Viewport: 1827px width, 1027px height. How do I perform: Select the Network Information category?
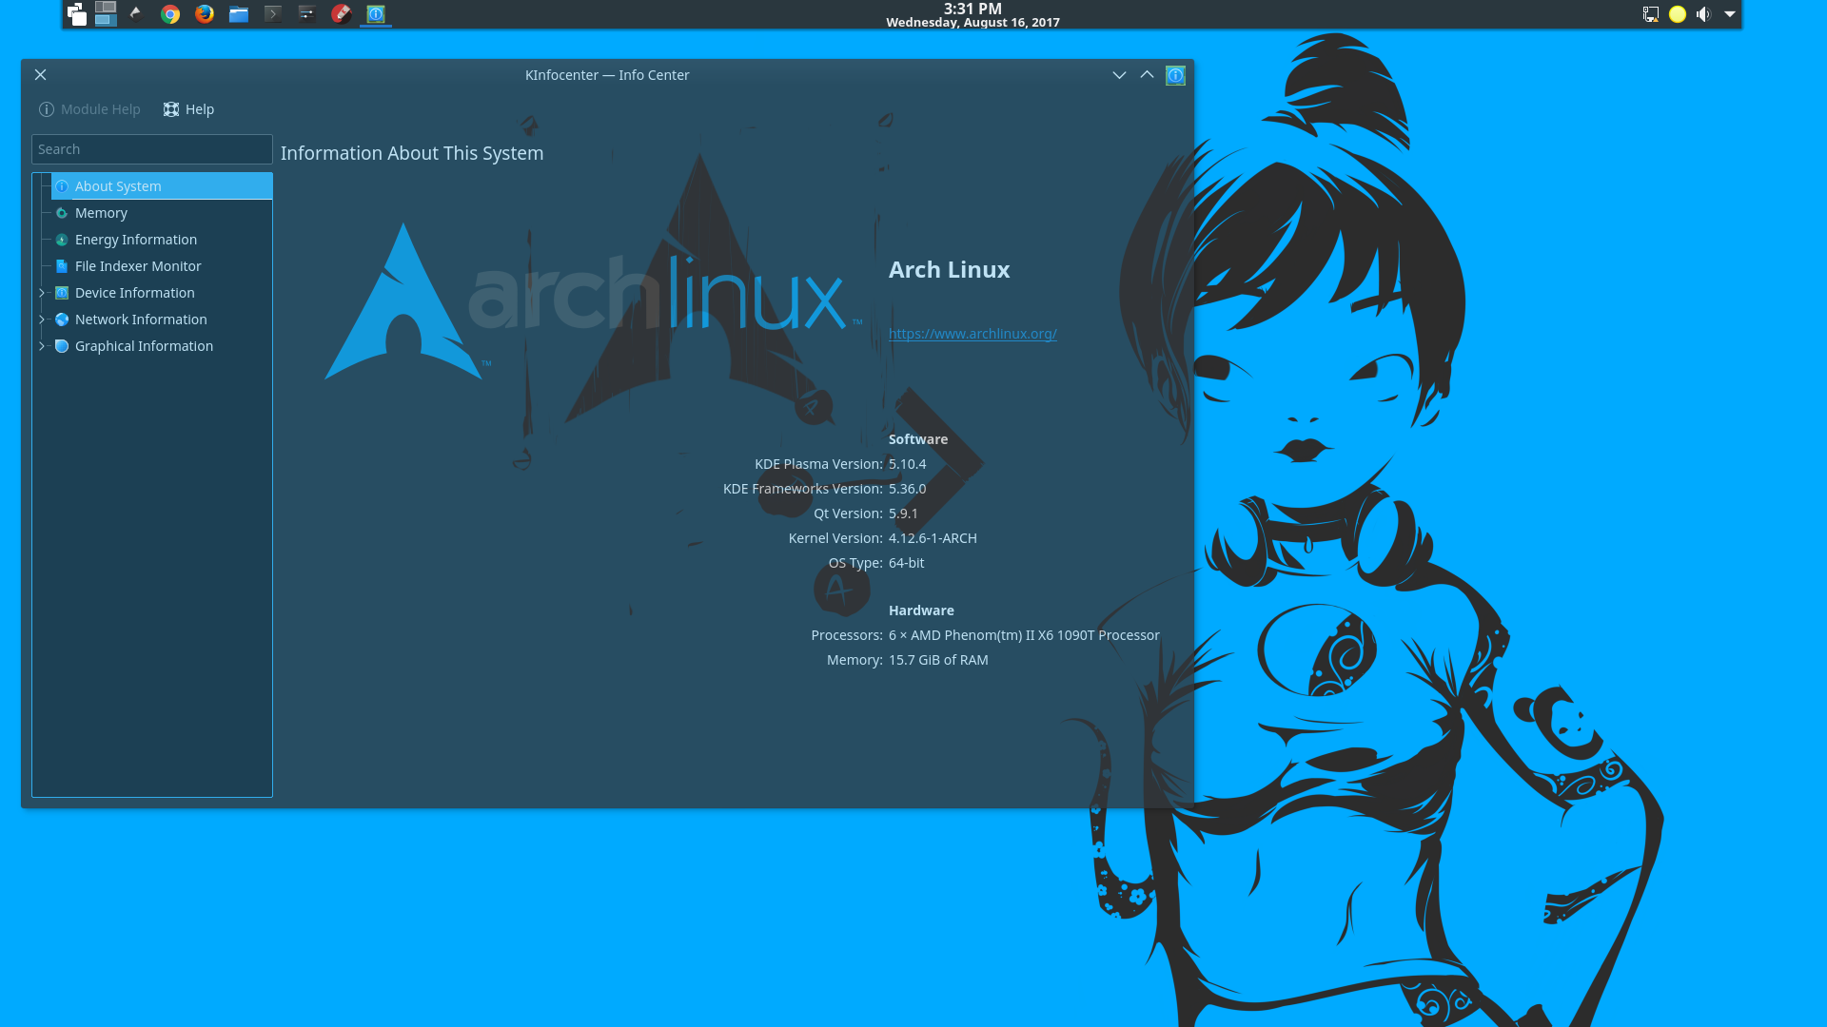point(162,320)
